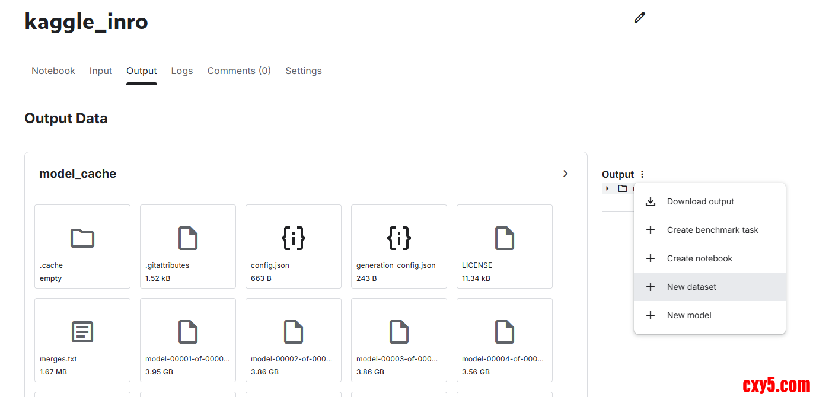
Task: Select Create benchmark task menu entry
Action: coord(712,230)
